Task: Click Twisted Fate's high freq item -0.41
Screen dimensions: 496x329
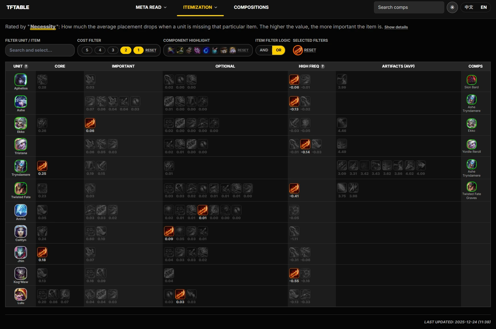Action: (x=294, y=188)
